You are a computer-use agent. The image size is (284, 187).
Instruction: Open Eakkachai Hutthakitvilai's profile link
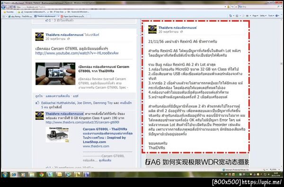click(58, 103)
